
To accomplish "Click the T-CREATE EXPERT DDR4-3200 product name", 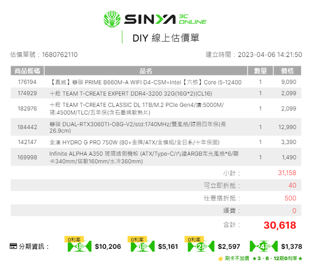I will coord(131,94).
